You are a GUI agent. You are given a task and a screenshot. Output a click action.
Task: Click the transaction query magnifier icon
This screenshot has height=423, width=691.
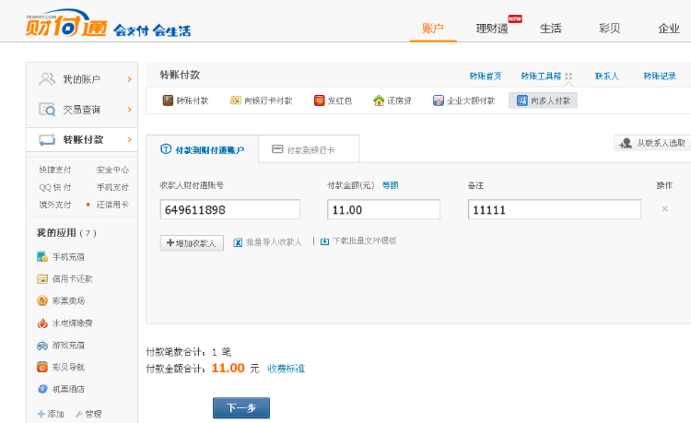(47, 110)
